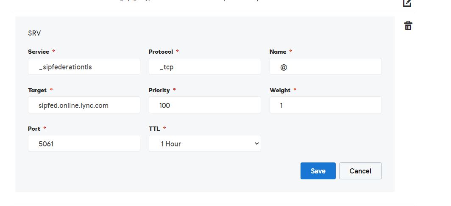Focus the Service field with _sipfederationtls
This screenshot has width=451, height=206.
(84, 67)
